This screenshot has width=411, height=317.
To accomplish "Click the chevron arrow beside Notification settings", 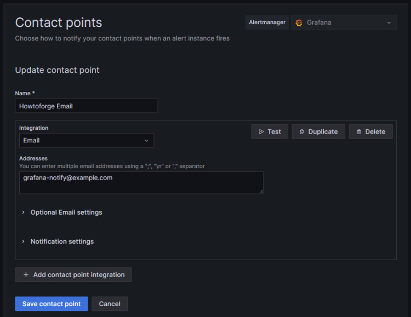I will point(23,241).
